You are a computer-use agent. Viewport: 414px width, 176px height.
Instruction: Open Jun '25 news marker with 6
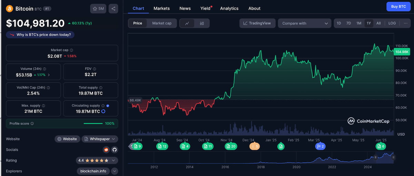381,146
